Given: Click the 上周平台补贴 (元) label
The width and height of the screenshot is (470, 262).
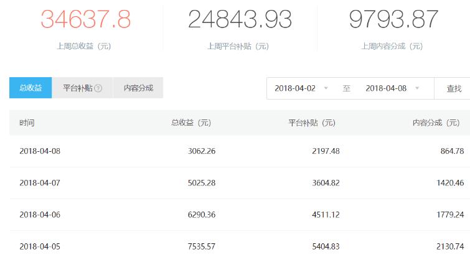Looking at the screenshot, I should pos(238,46).
